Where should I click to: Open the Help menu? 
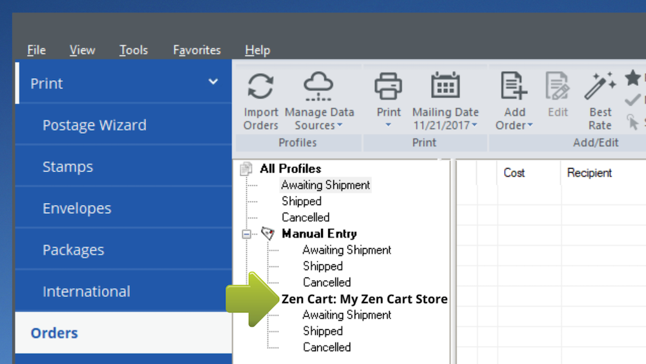258,50
